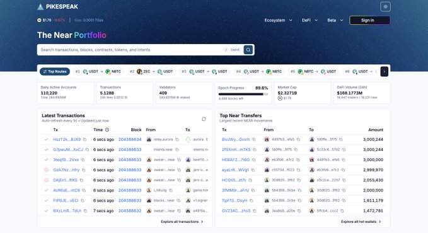428x233 pixels.
Task: Open route #4 USDT to NBTC
Action: pyautogui.click(x=259, y=72)
